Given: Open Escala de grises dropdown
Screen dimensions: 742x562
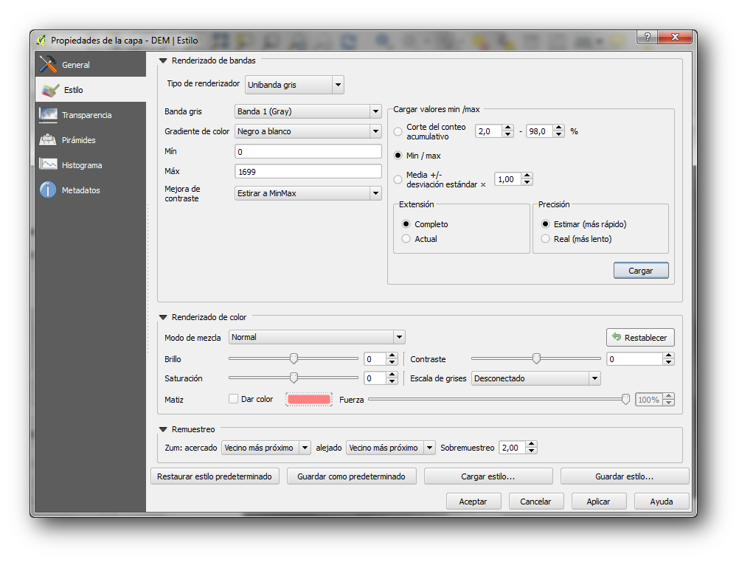Looking at the screenshot, I should [535, 378].
